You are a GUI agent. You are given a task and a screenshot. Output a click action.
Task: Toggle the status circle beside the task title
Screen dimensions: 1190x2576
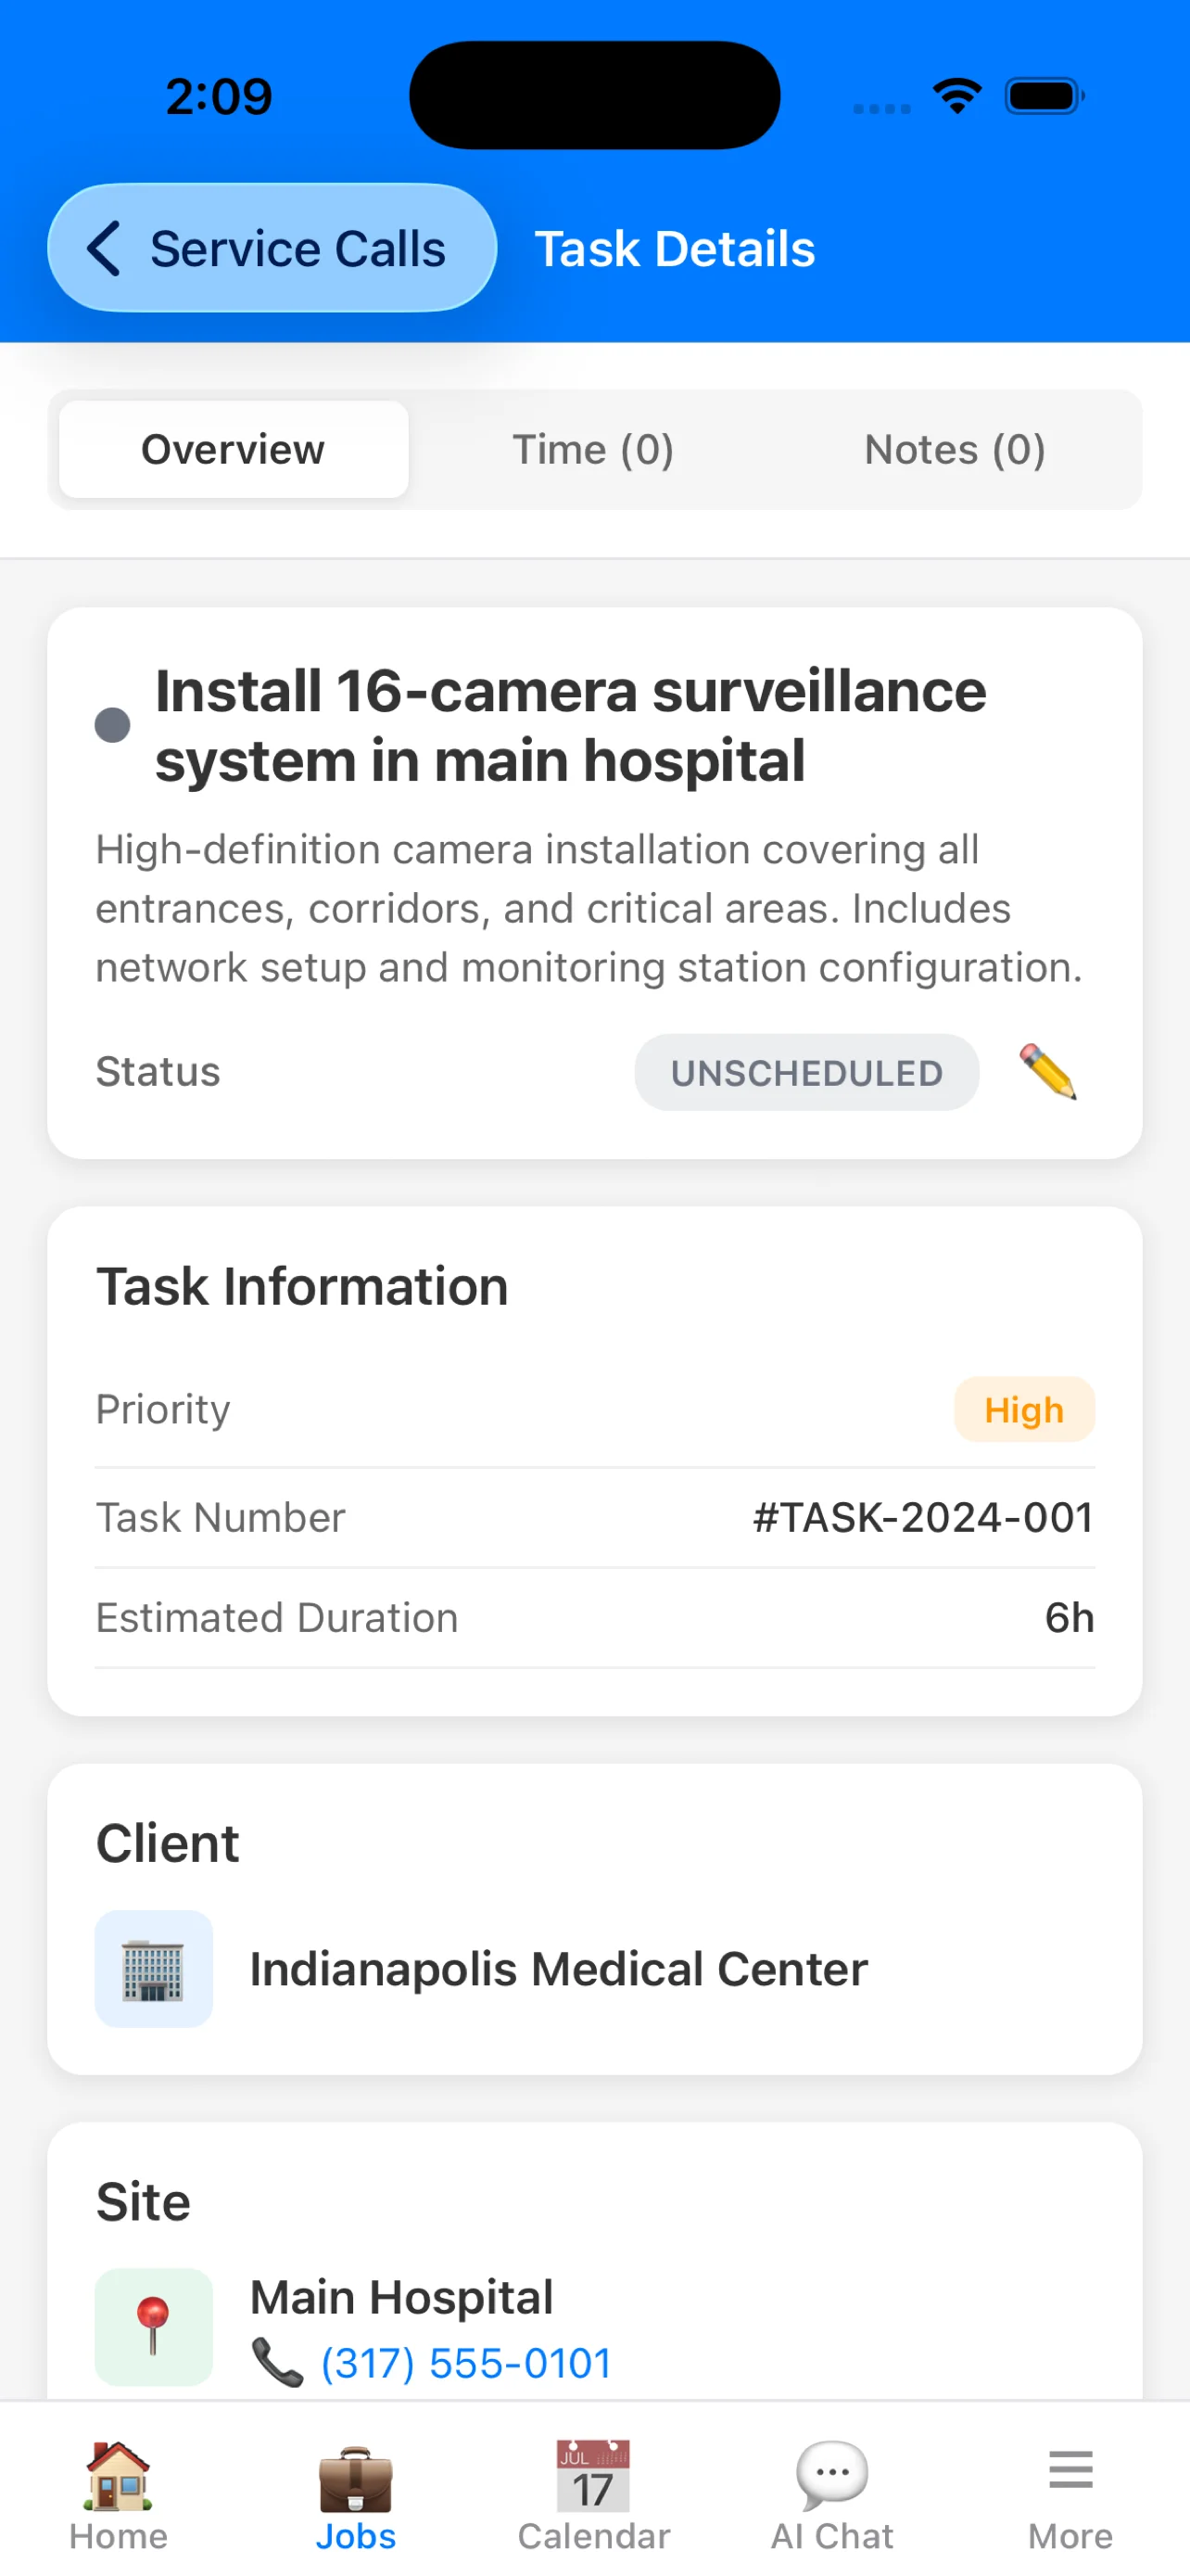113,724
